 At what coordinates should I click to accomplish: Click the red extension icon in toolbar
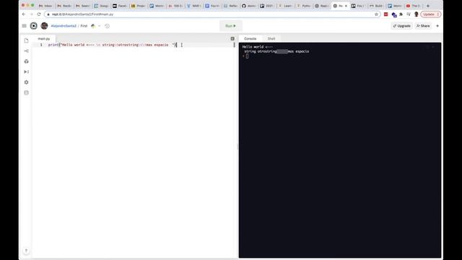[x=385, y=14]
